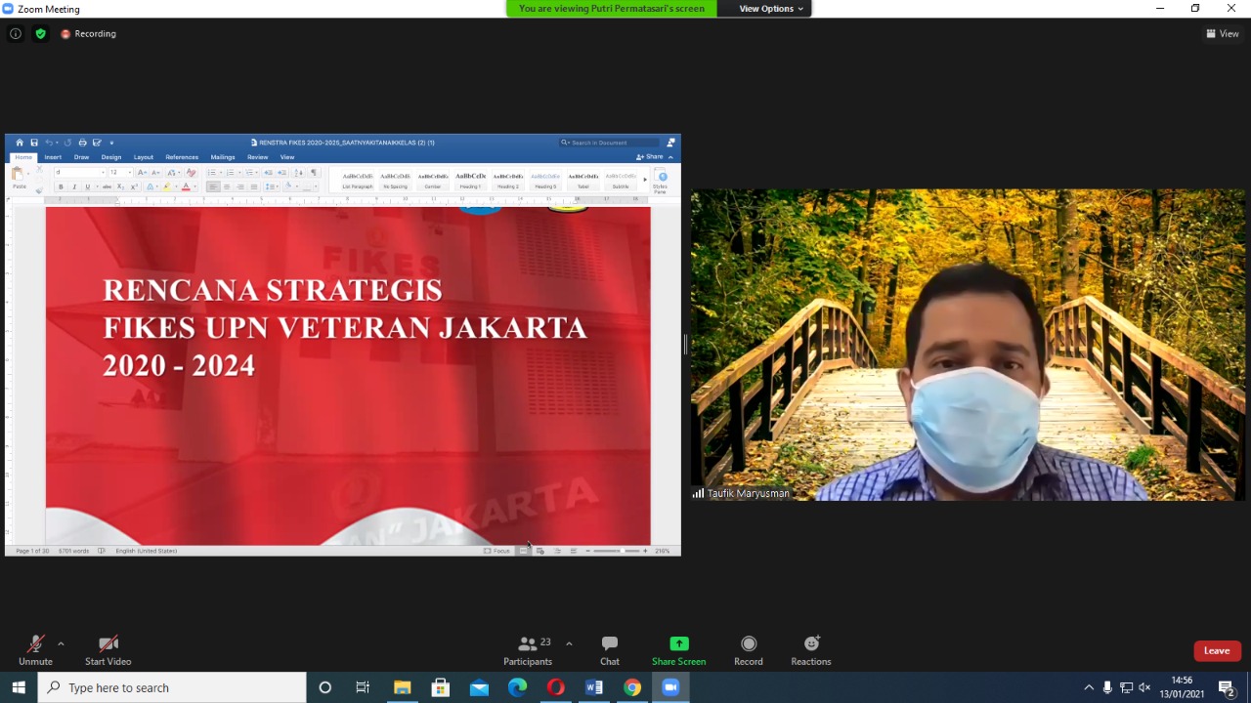Screen dimensions: 1251x703
Task: Click the meeting information icon
Action: [x=16, y=33]
